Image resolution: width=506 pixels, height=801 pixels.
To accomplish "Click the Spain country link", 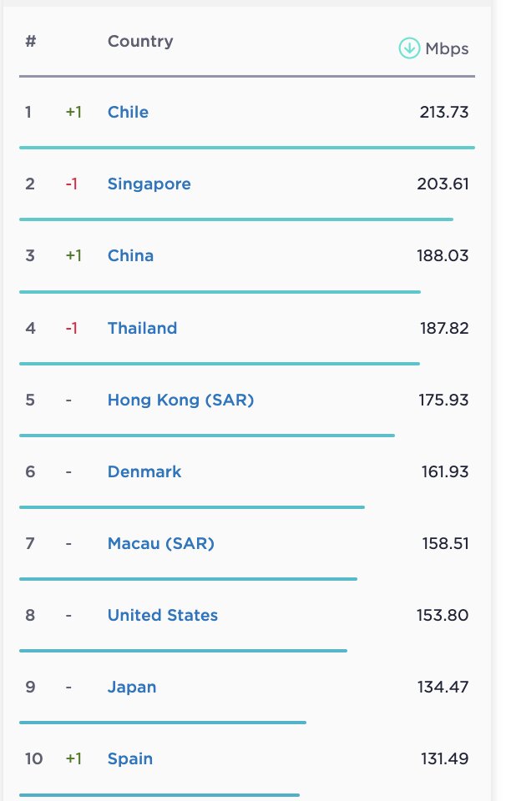I will point(129,758).
